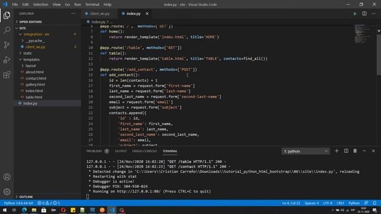Click the Windows Start button
381x214 pixels.
point(5,210)
